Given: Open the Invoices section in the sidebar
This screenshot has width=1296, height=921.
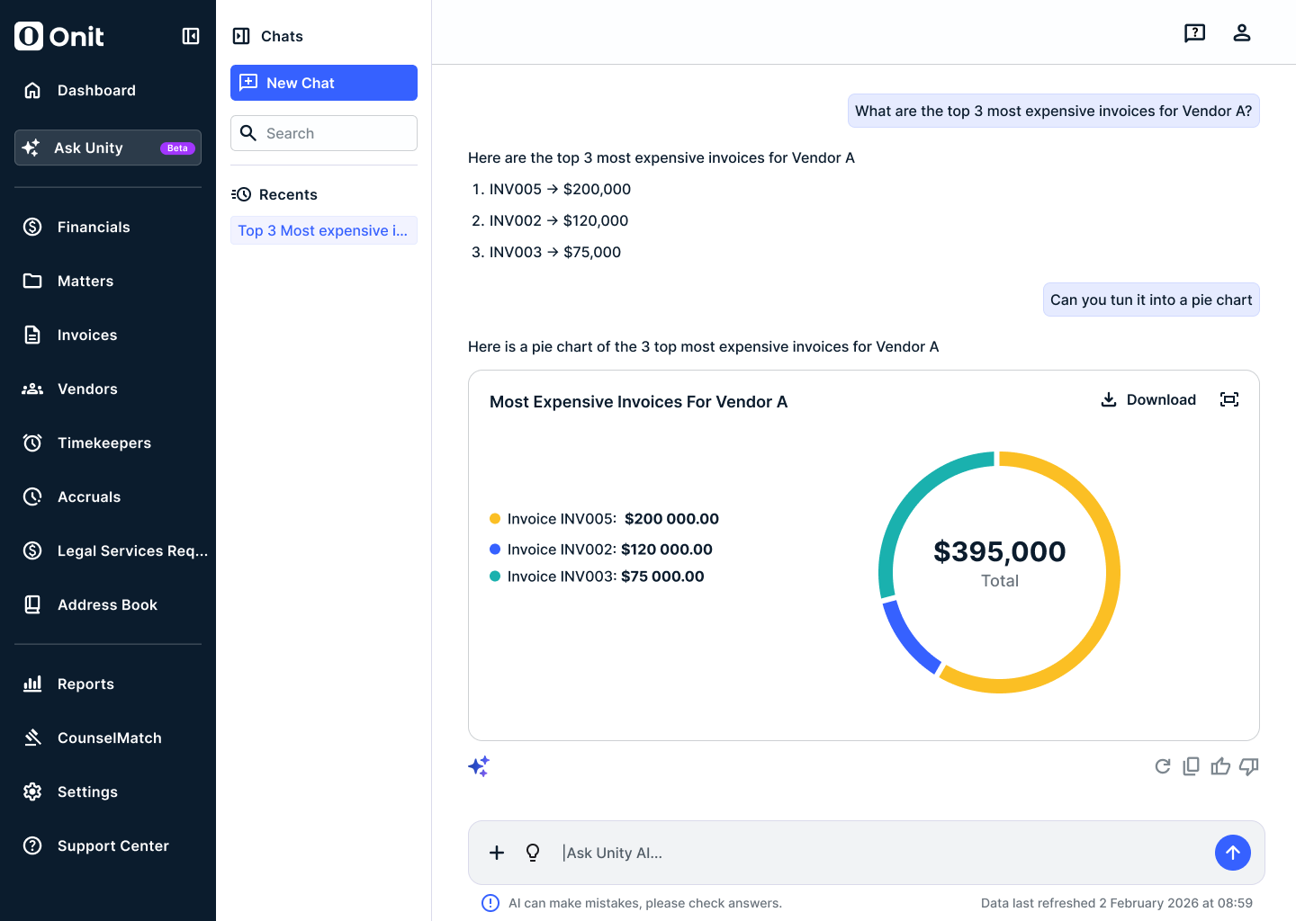Looking at the screenshot, I should [x=87, y=335].
